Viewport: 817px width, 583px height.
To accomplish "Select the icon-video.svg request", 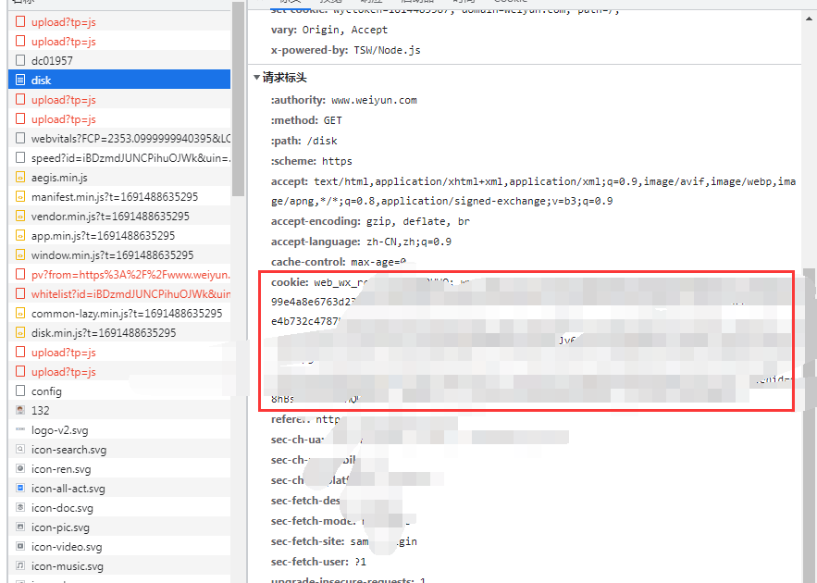I will click(x=68, y=547).
